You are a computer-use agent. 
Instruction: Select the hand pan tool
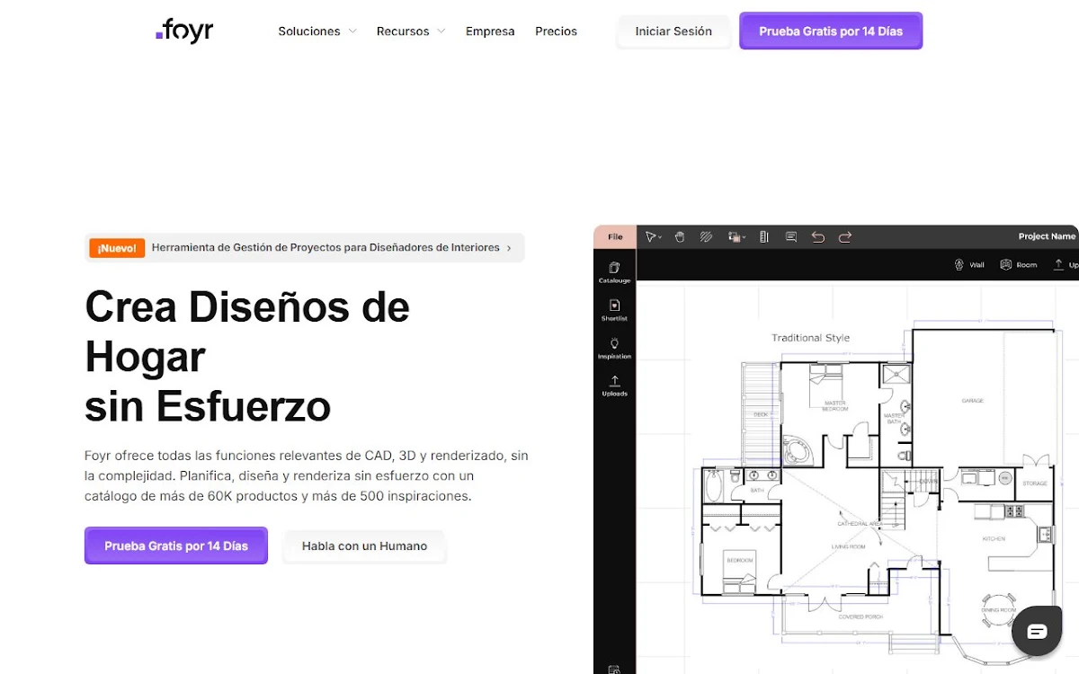680,237
